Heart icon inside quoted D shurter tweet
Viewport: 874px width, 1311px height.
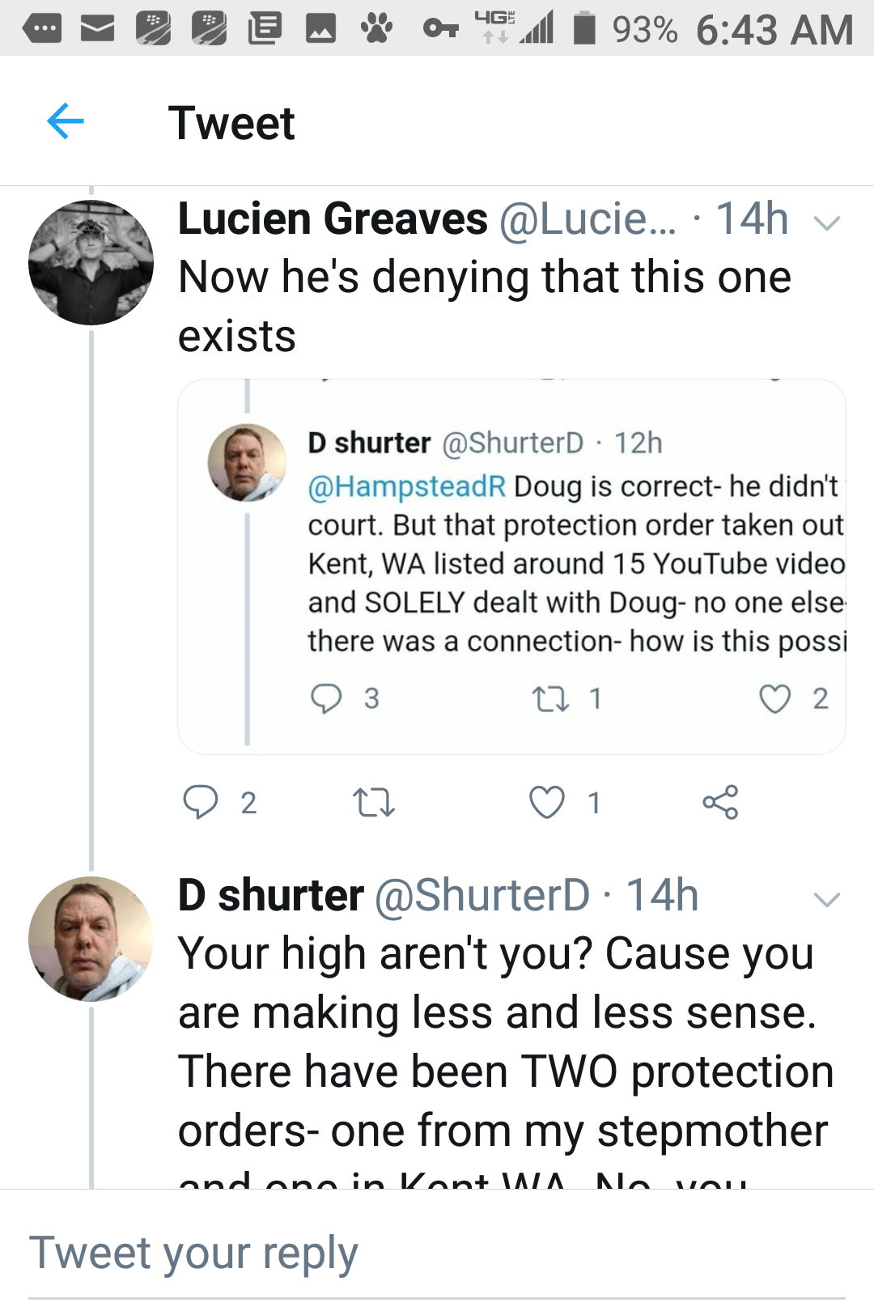tap(774, 698)
